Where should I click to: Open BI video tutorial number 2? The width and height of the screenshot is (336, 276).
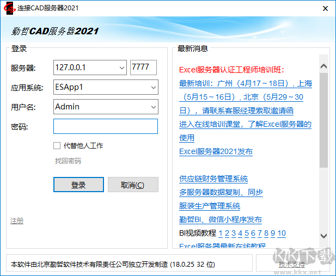(x=227, y=233)
